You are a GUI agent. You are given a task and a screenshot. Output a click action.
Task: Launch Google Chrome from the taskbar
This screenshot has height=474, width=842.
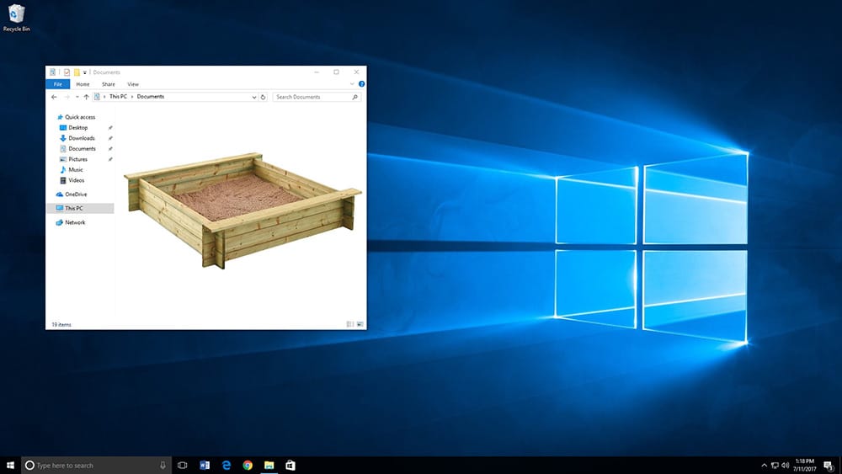pos(248,466)
